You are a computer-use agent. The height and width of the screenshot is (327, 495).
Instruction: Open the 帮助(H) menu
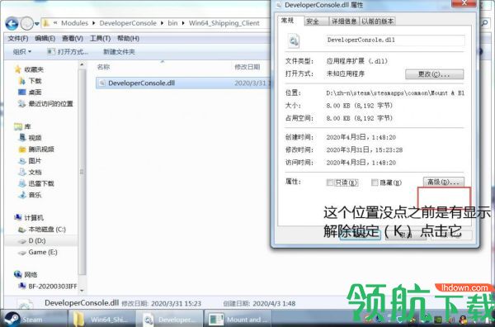(128, 39)
